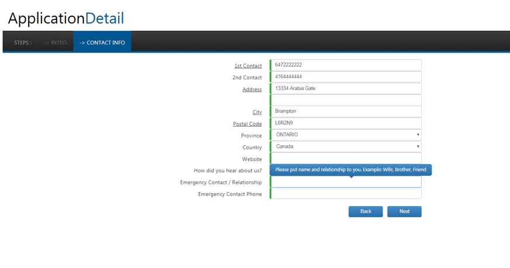Click the name and relationship tooltip
The width and height of the screenshot is (510, 268).
click(351, 170)
